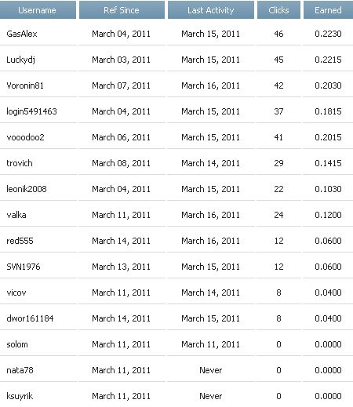This screenshot has width=353, height=407.
Task: Select the valka referral
Action: tap(16, 215)
